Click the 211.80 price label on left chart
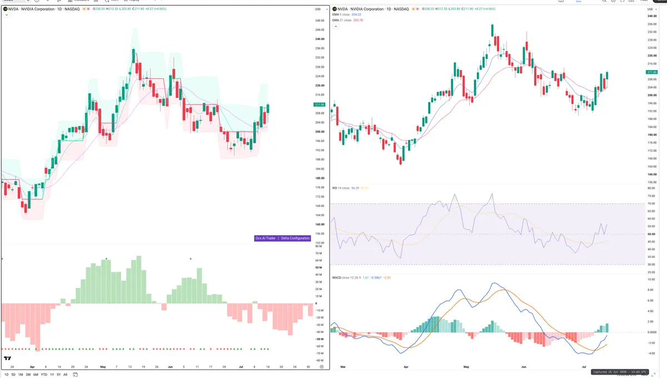This screenshot has height=378, width=667. pos(320,105)
